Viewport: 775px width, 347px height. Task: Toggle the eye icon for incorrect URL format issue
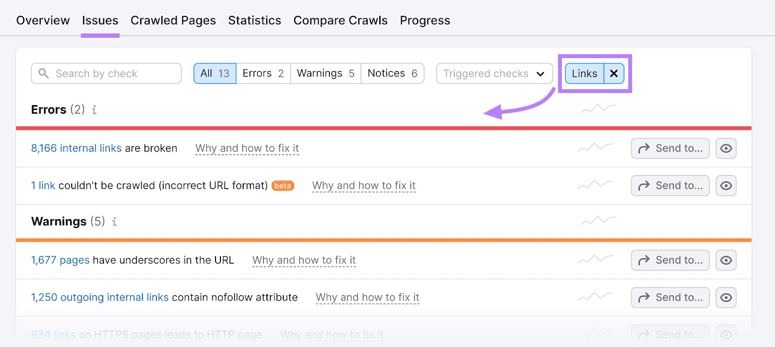(x=726, y=185)
